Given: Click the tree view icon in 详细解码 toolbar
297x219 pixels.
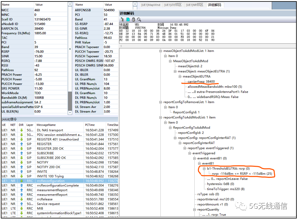Looking at the screenshot, I should tap(122, 19).
